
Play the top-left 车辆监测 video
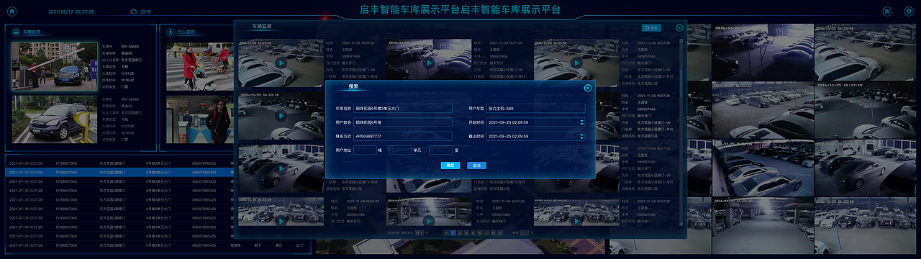pyautogui.click(x=281, y=63)
